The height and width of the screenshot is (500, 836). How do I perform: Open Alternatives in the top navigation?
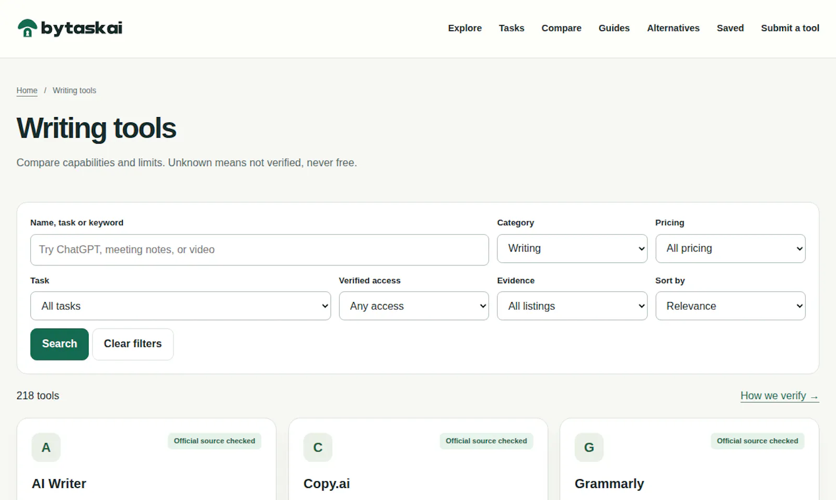pos(673,28)
